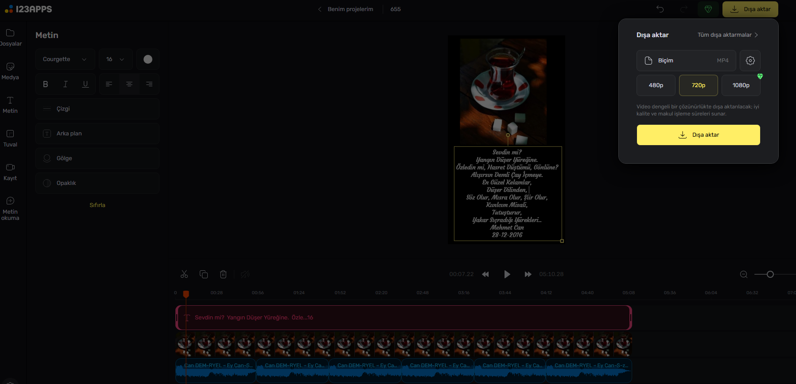Viewport: 796px width, 384px height.
Task: Click the green premium diamond icon
Action: point(708,9)
